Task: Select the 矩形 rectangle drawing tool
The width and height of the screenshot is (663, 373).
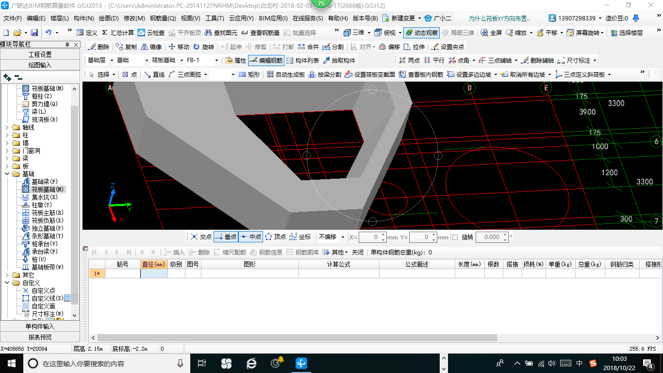Action: click(249, 74)
